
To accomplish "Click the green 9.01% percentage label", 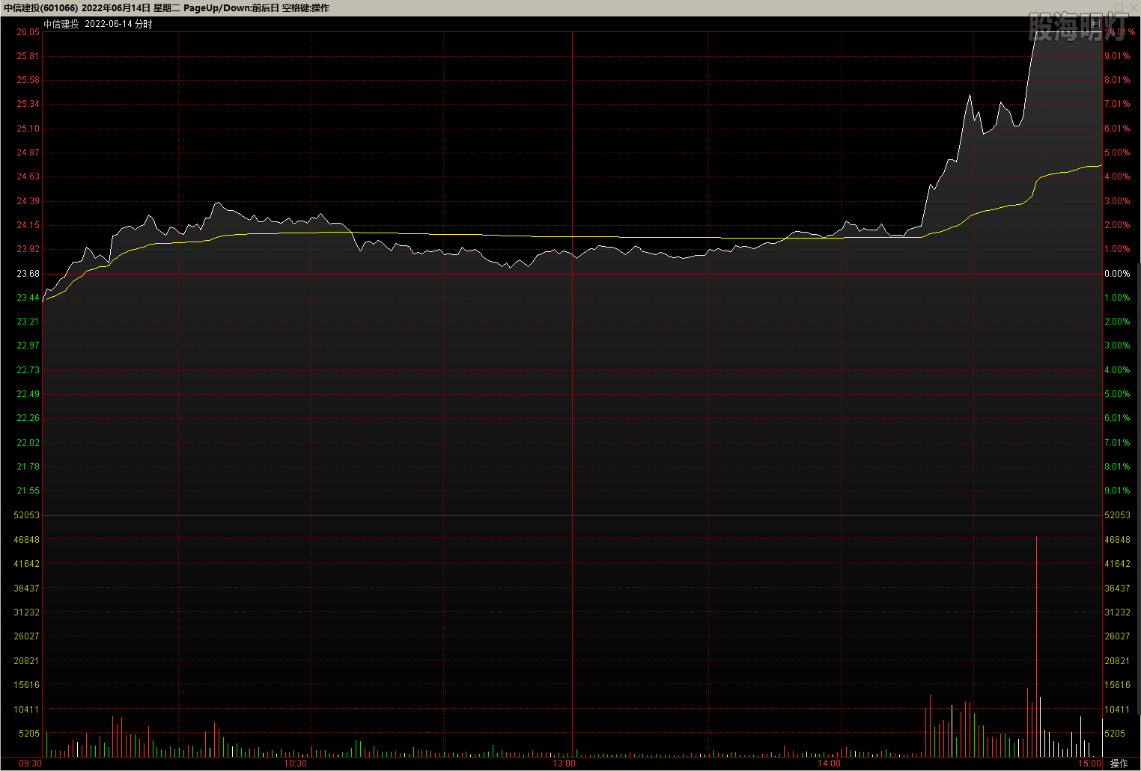I will coord(1117,491).
